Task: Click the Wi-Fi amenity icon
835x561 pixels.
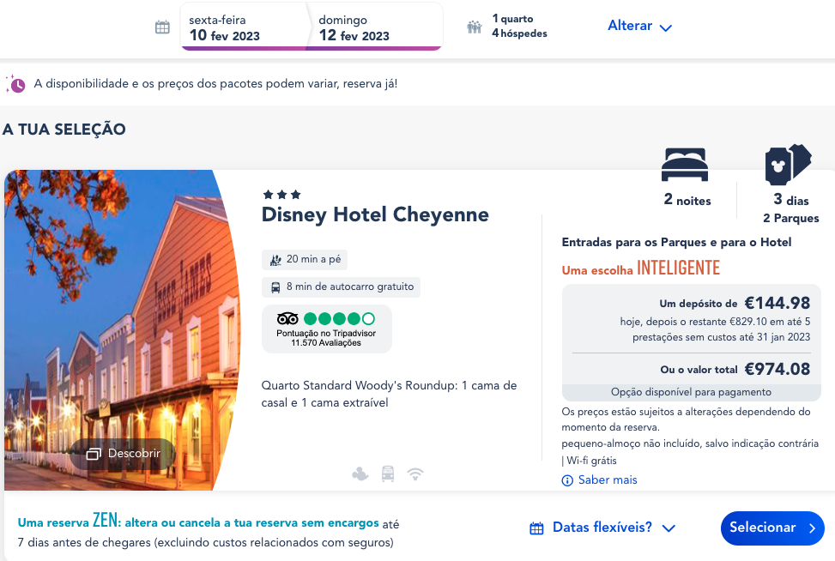Action: pyautogui.click(x=415, y=474)
